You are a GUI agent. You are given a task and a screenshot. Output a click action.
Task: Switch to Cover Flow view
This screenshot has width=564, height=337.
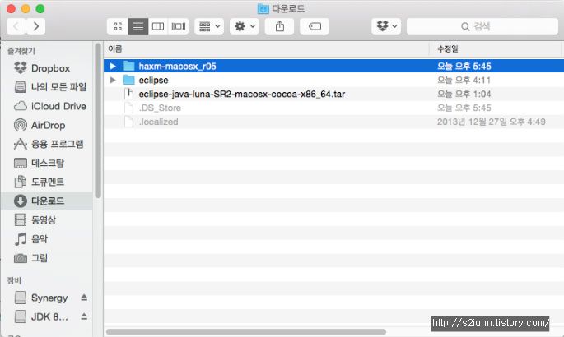point(179,26)
